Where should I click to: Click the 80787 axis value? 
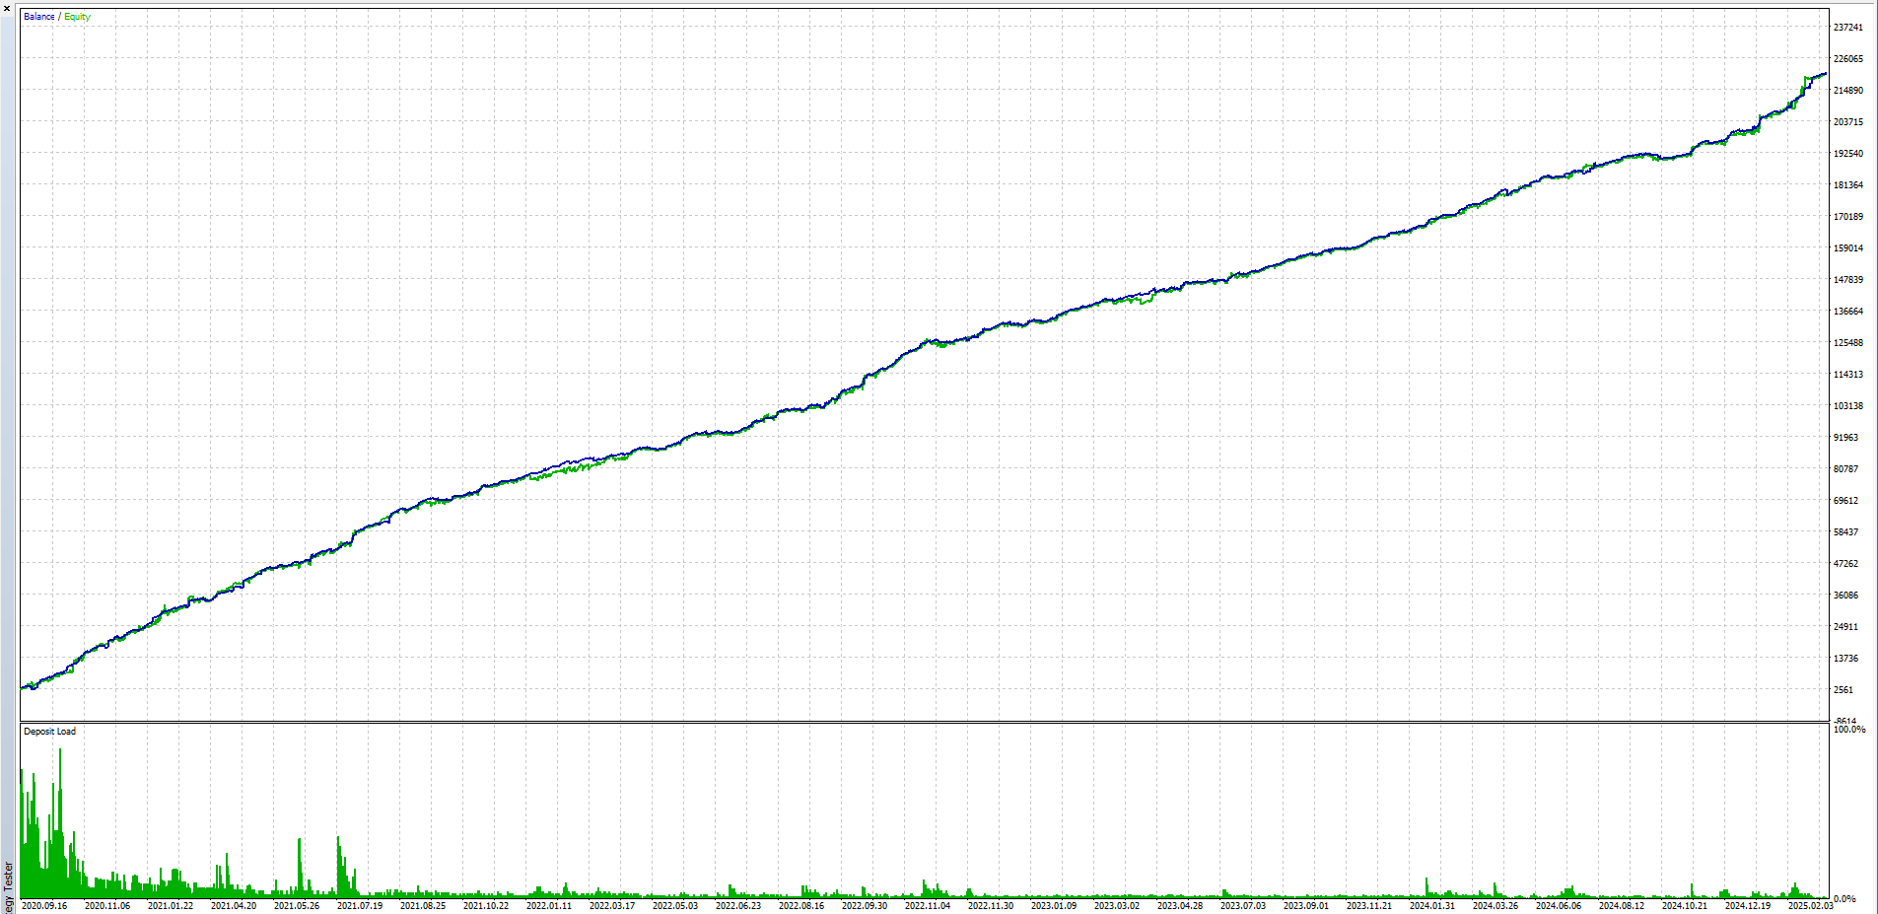click(x=1845, y=469)
